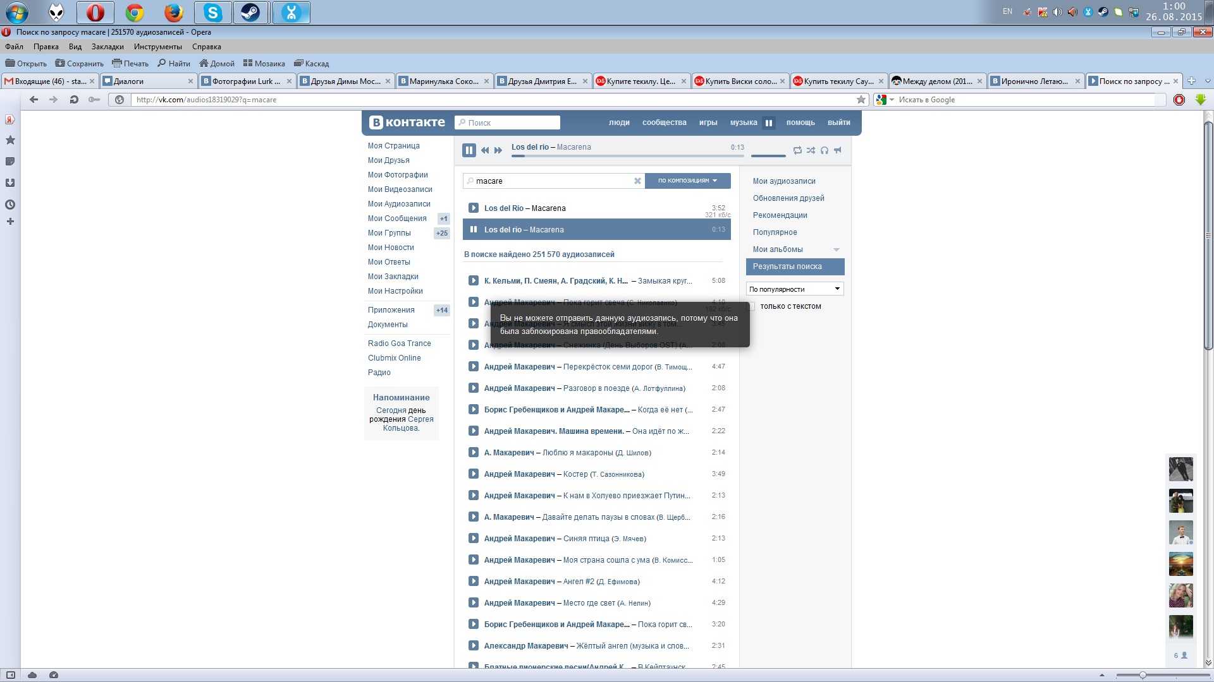The image size is (1214, 682).
Task: Open the по композициям search type dropdown
Action: [x=687, y=181]
